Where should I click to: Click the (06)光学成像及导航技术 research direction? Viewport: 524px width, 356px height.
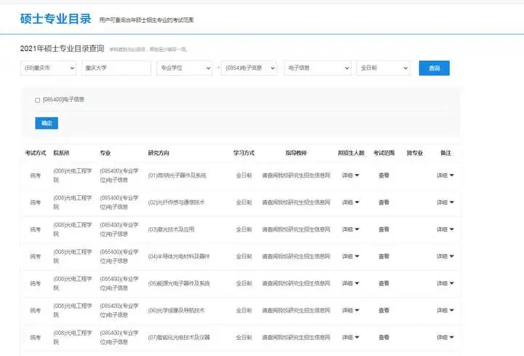click(x=176, y=310)
